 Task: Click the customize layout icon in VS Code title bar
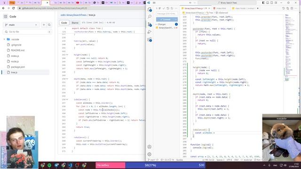pyautogui.click(x=276, y=3)
